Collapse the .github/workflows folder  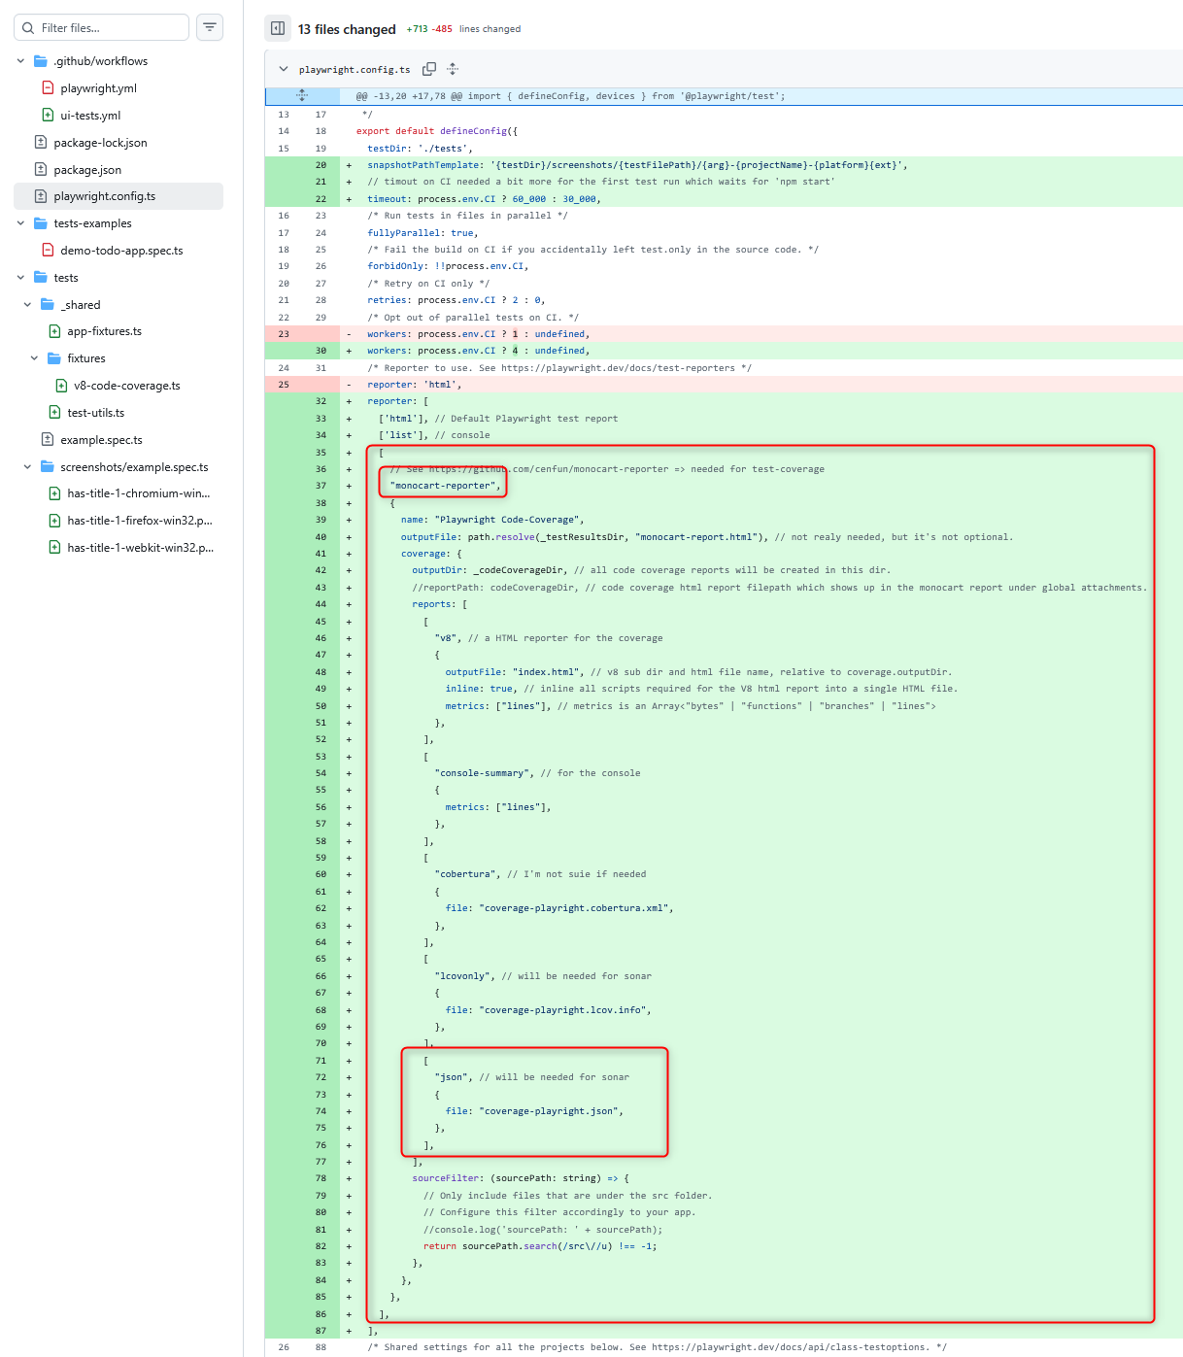[x=20, y=61]
